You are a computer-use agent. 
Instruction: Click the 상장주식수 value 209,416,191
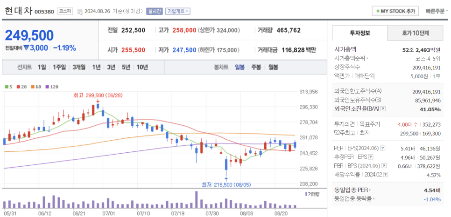[x=426, y=68]
